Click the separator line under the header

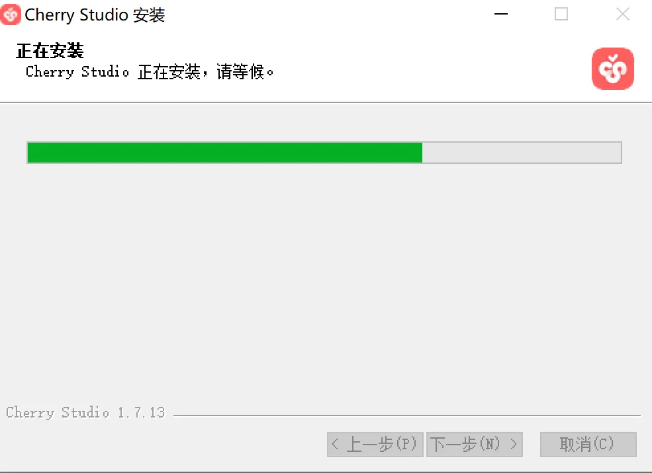click(326, 102)
